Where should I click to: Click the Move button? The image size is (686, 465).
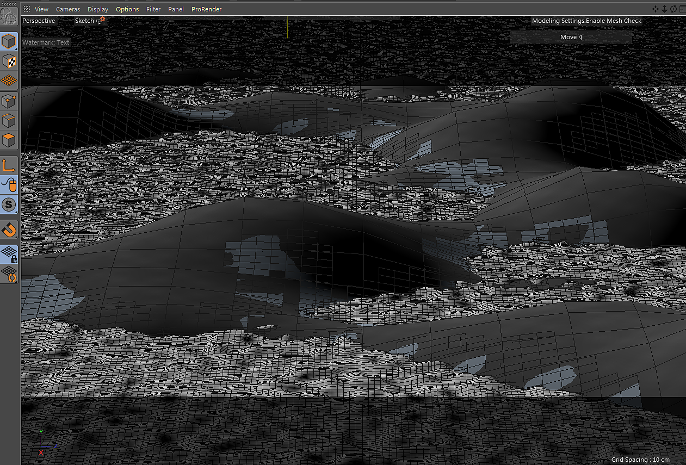point(570,36)
